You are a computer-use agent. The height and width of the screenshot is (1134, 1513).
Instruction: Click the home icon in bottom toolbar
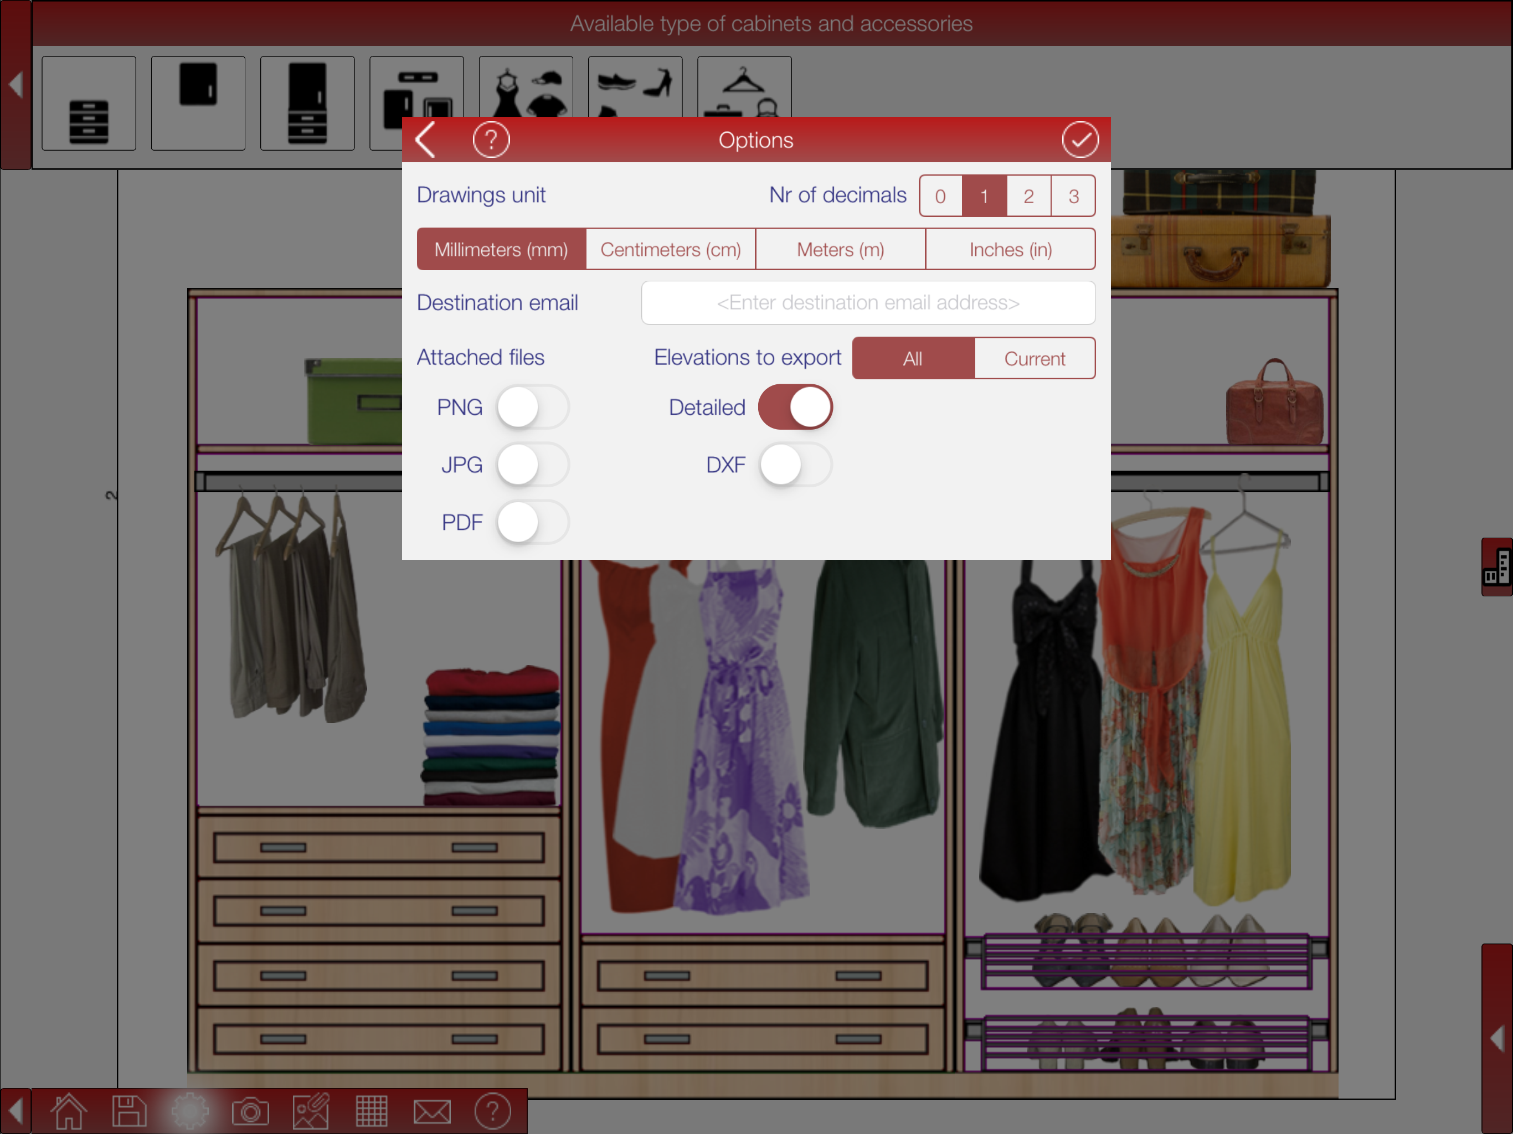(69, 1111)
